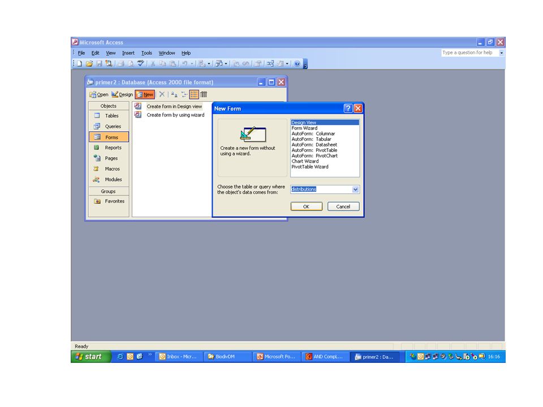Screen dimensions: 543x407
Task: Select Design View in the list
Action: point(325,123)
